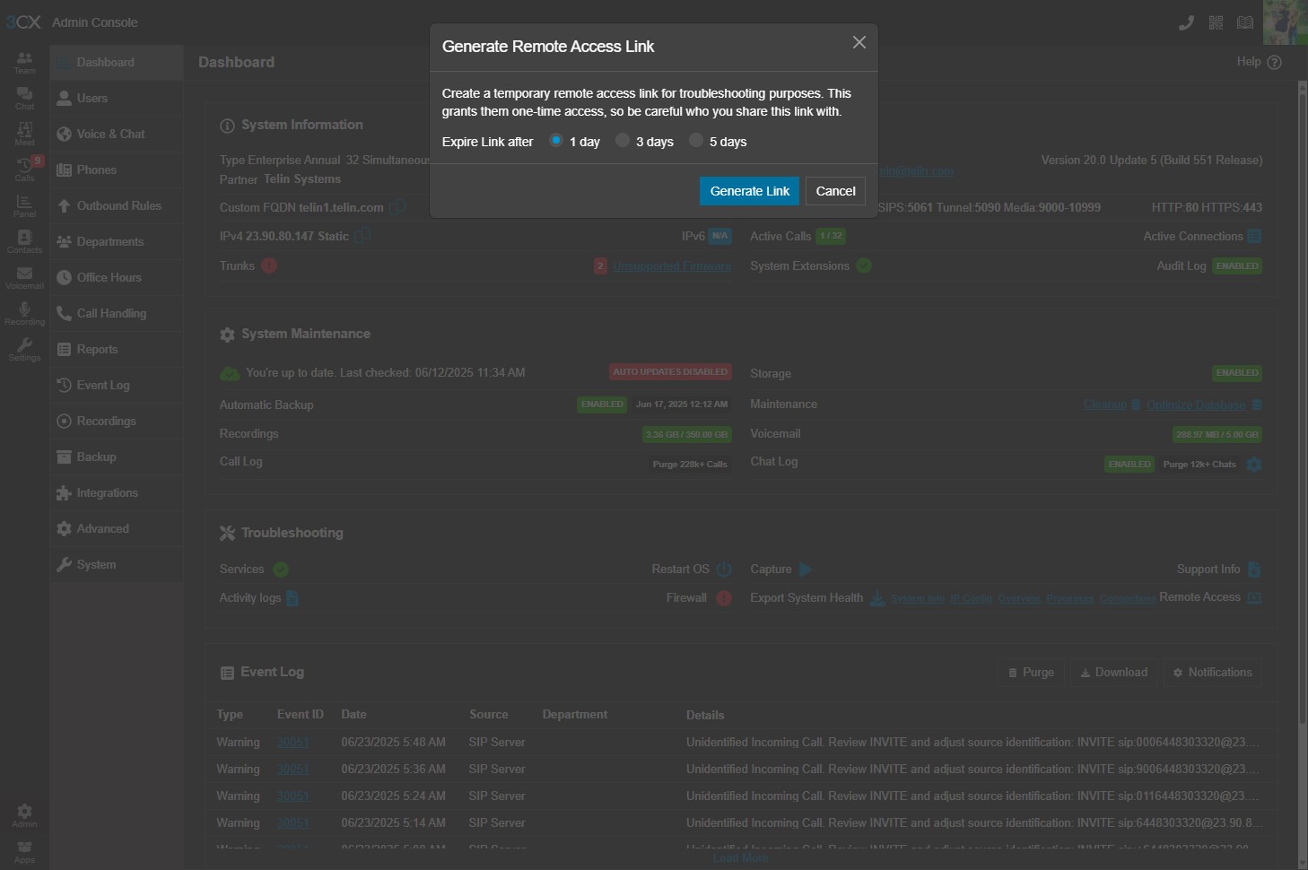Open the user profile avatar
1308x870 pixels.
pos(1285,22)
